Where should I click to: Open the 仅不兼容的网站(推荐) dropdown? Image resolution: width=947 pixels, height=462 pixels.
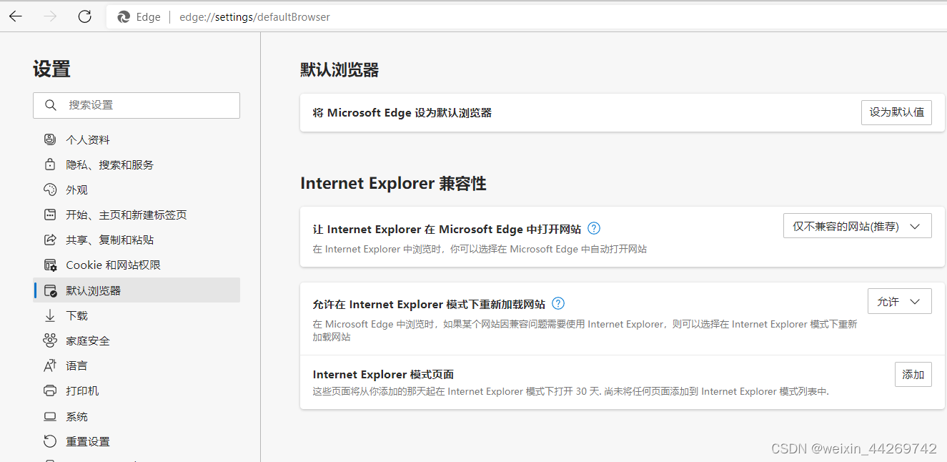856,225
